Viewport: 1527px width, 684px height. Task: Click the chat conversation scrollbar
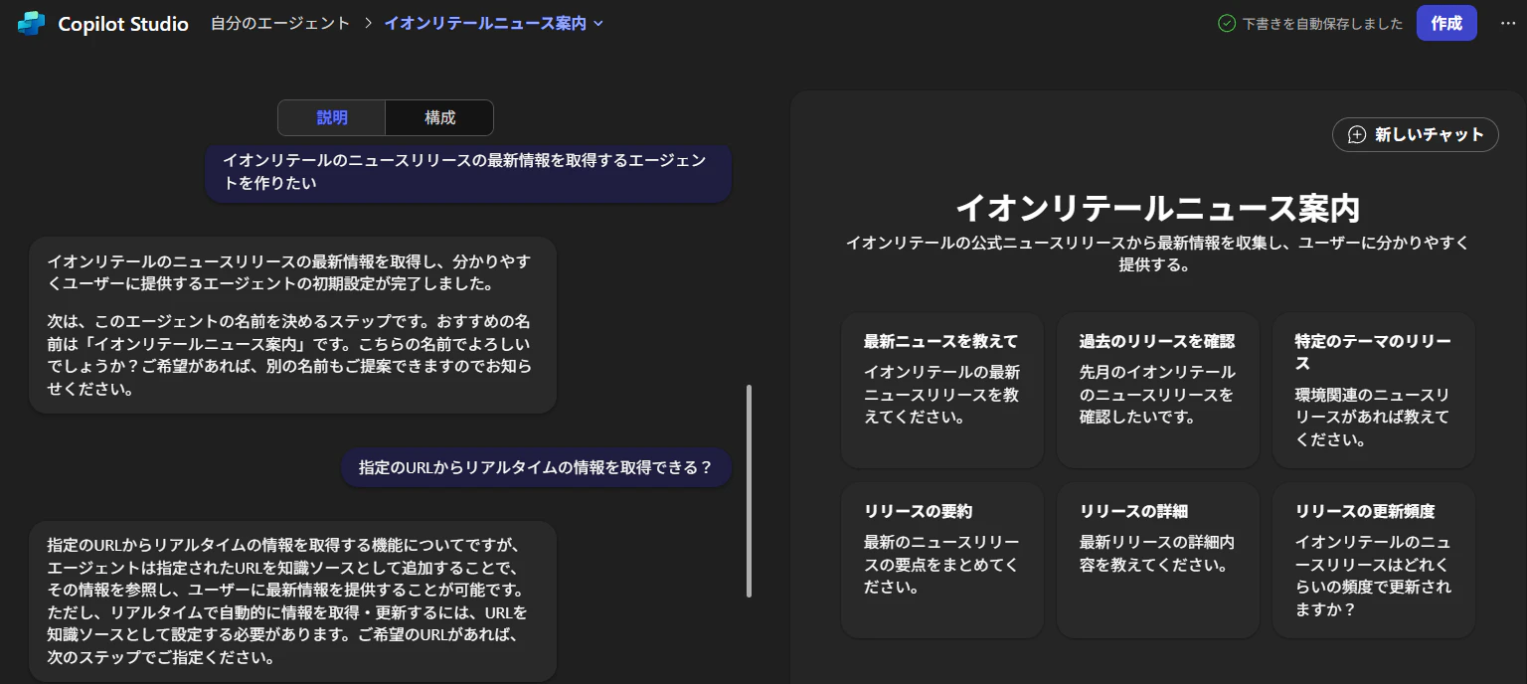pyautogui.click(x=749, y=491)
